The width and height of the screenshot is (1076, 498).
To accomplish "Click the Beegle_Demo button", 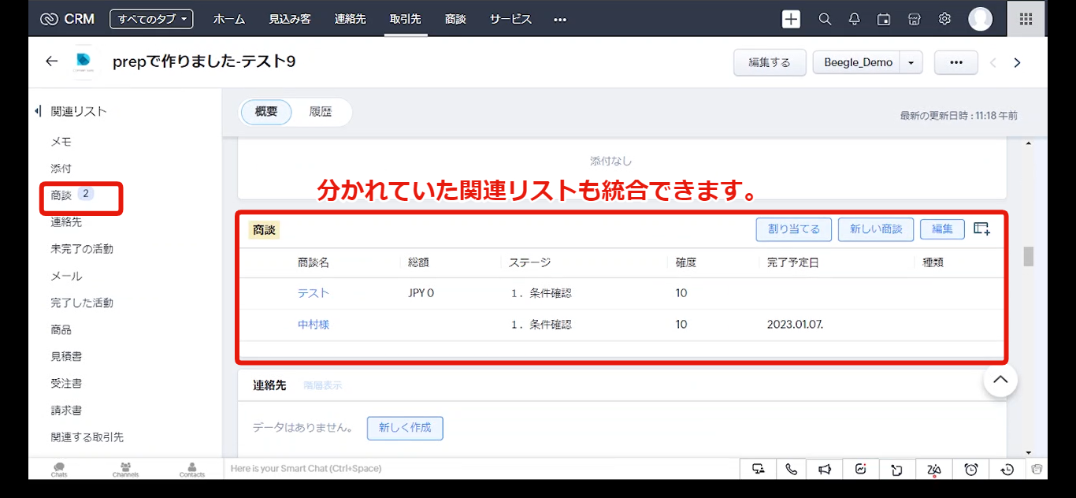I will (x=858, y=62).
